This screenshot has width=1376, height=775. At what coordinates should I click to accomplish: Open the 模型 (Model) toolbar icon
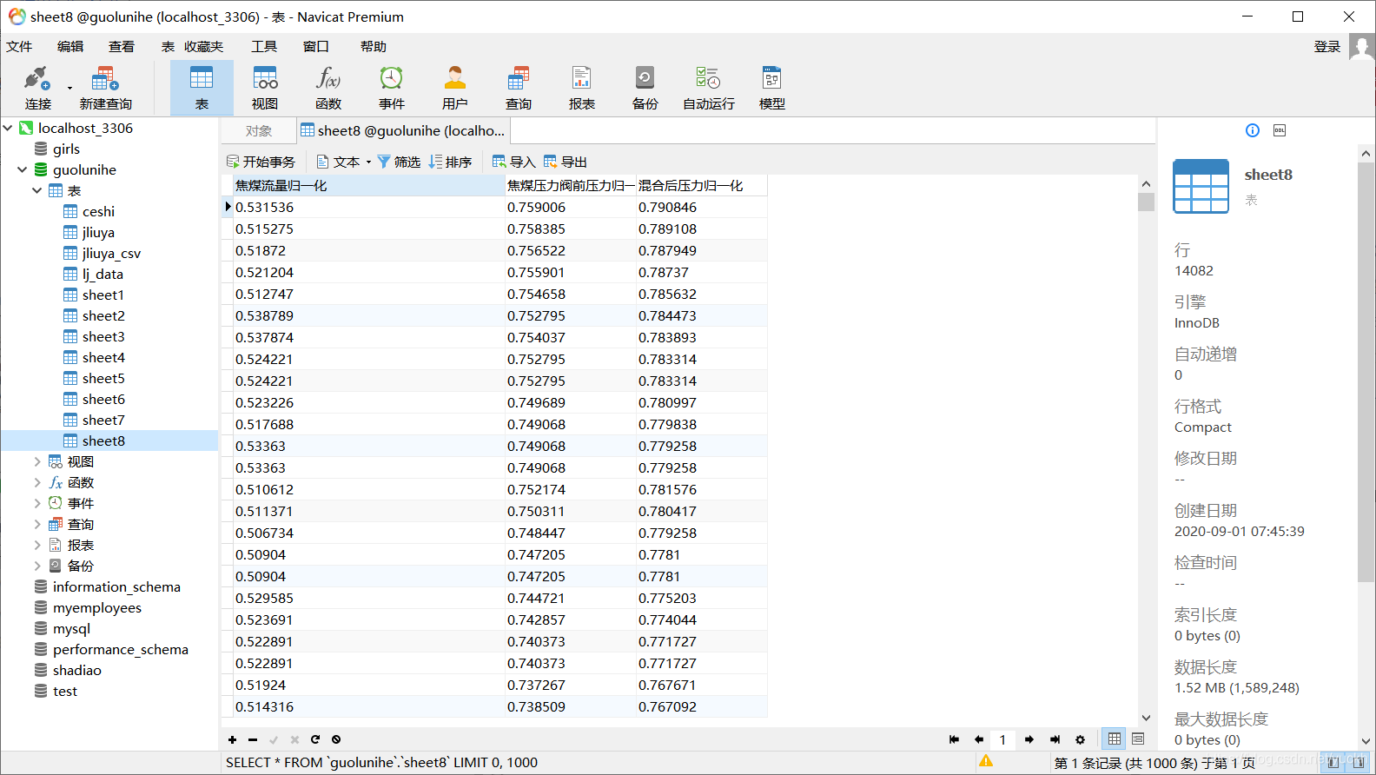772,89
